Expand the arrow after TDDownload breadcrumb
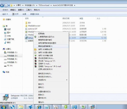The height and width of the screenshot is (109, 127). click(51, 5)
